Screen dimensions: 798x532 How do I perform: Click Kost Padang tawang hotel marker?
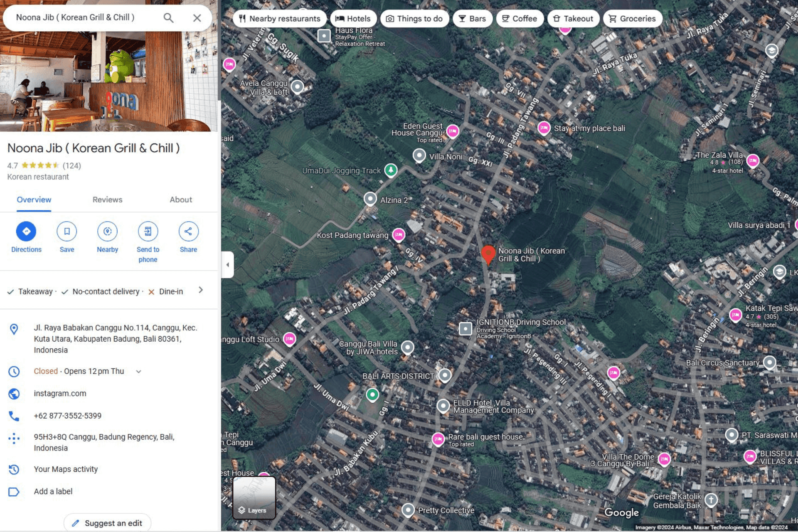(x=399, y=235)
